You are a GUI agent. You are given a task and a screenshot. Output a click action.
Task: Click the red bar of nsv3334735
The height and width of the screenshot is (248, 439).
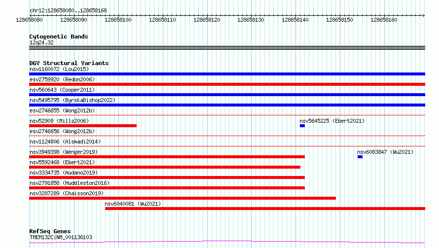167,177
